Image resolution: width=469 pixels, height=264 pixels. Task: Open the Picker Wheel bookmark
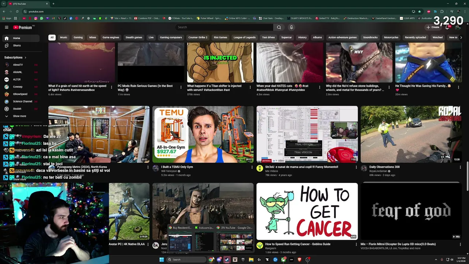[208, 18]
